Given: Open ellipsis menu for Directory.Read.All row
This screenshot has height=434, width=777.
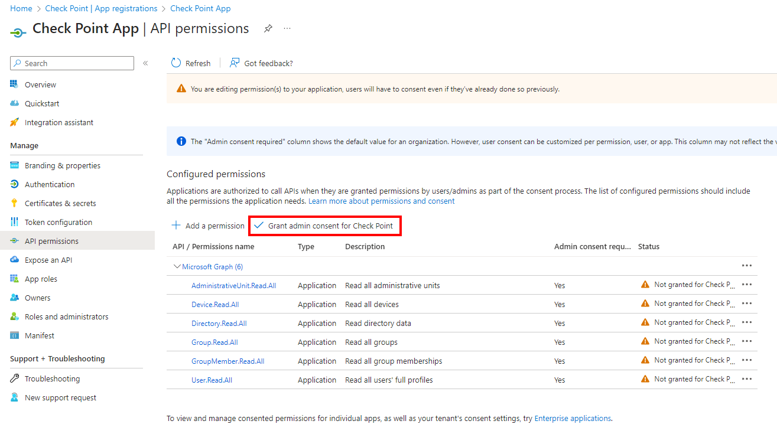Looking at the screenshot, I should [x=746, y=322].
